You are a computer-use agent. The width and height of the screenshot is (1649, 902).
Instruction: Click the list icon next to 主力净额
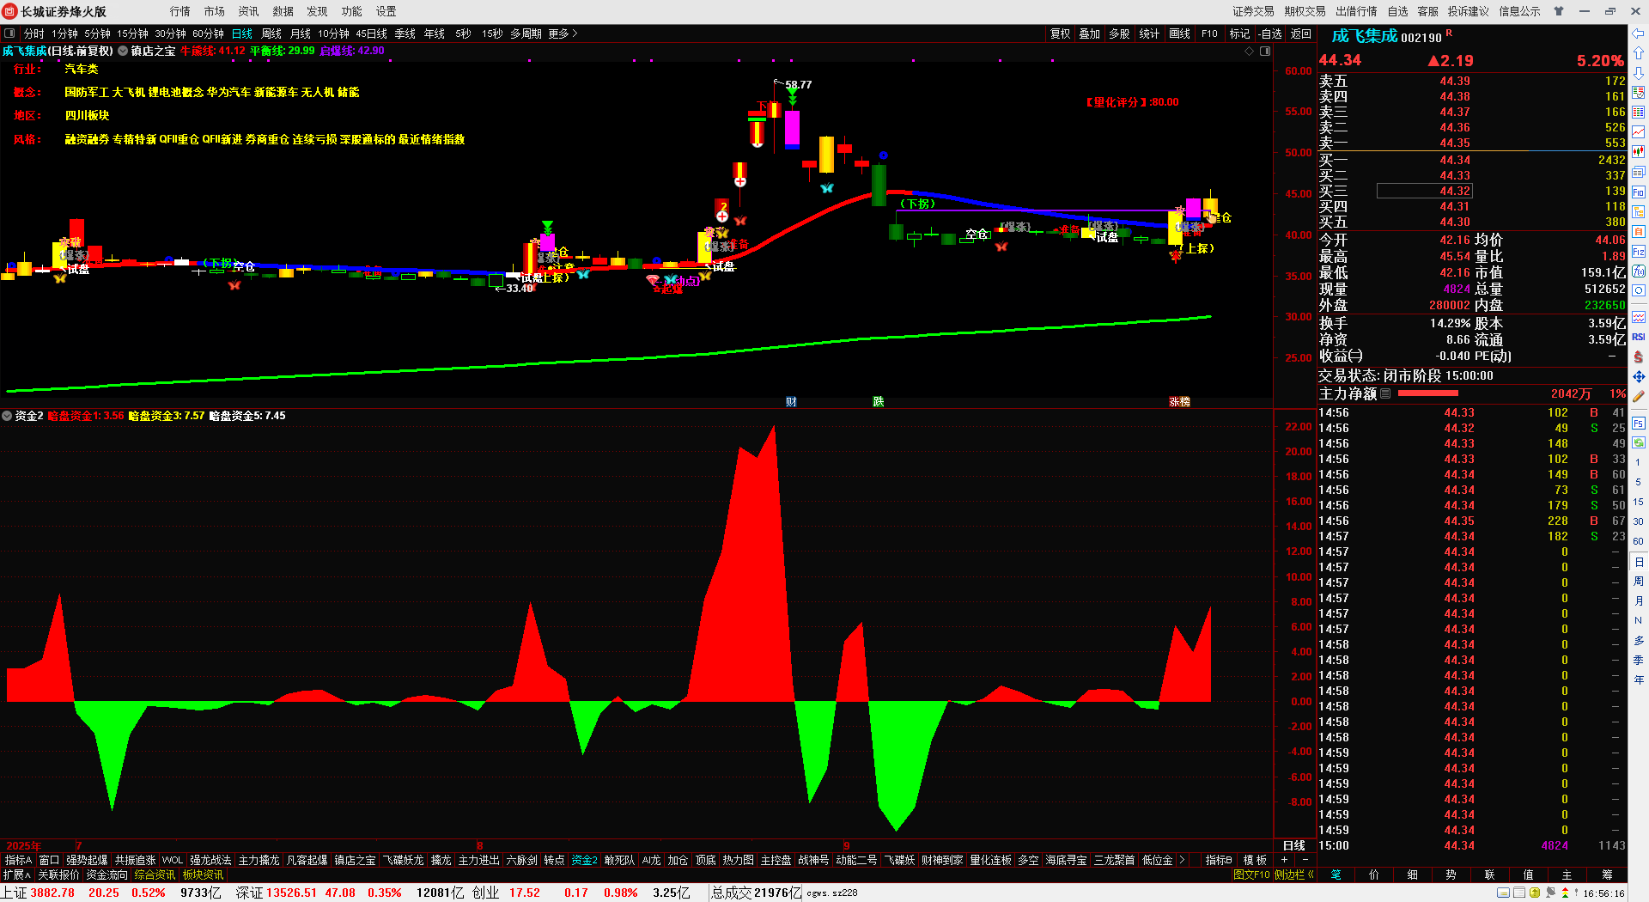coord(1385,393)
